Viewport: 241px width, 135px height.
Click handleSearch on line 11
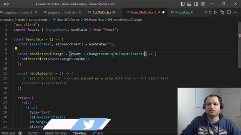point(41,73)
